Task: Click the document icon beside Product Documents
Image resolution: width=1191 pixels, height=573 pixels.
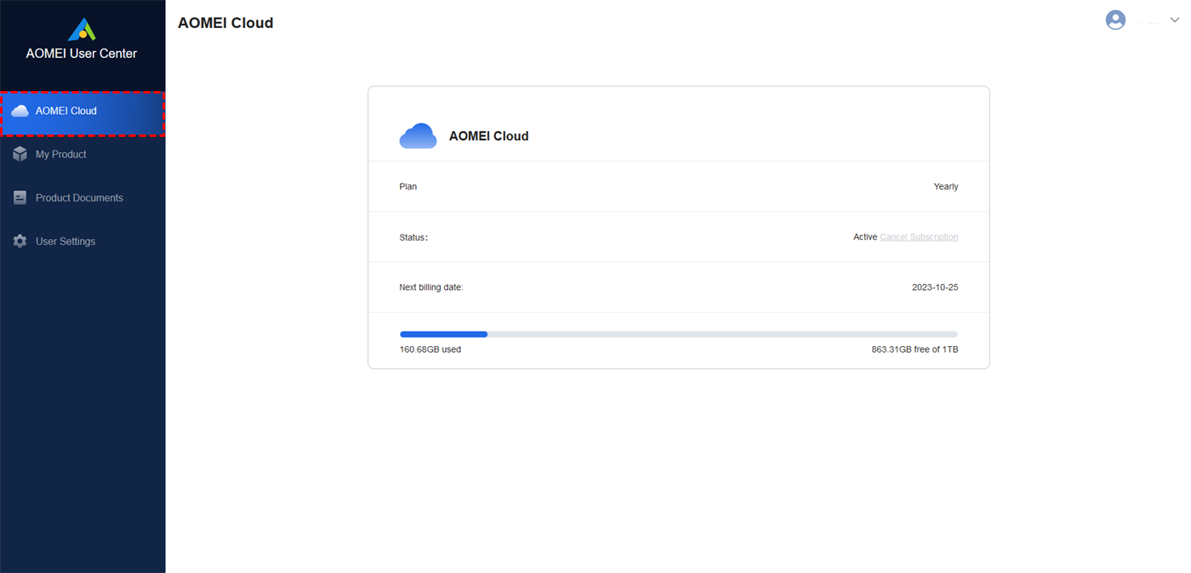Action: point(20,198)
